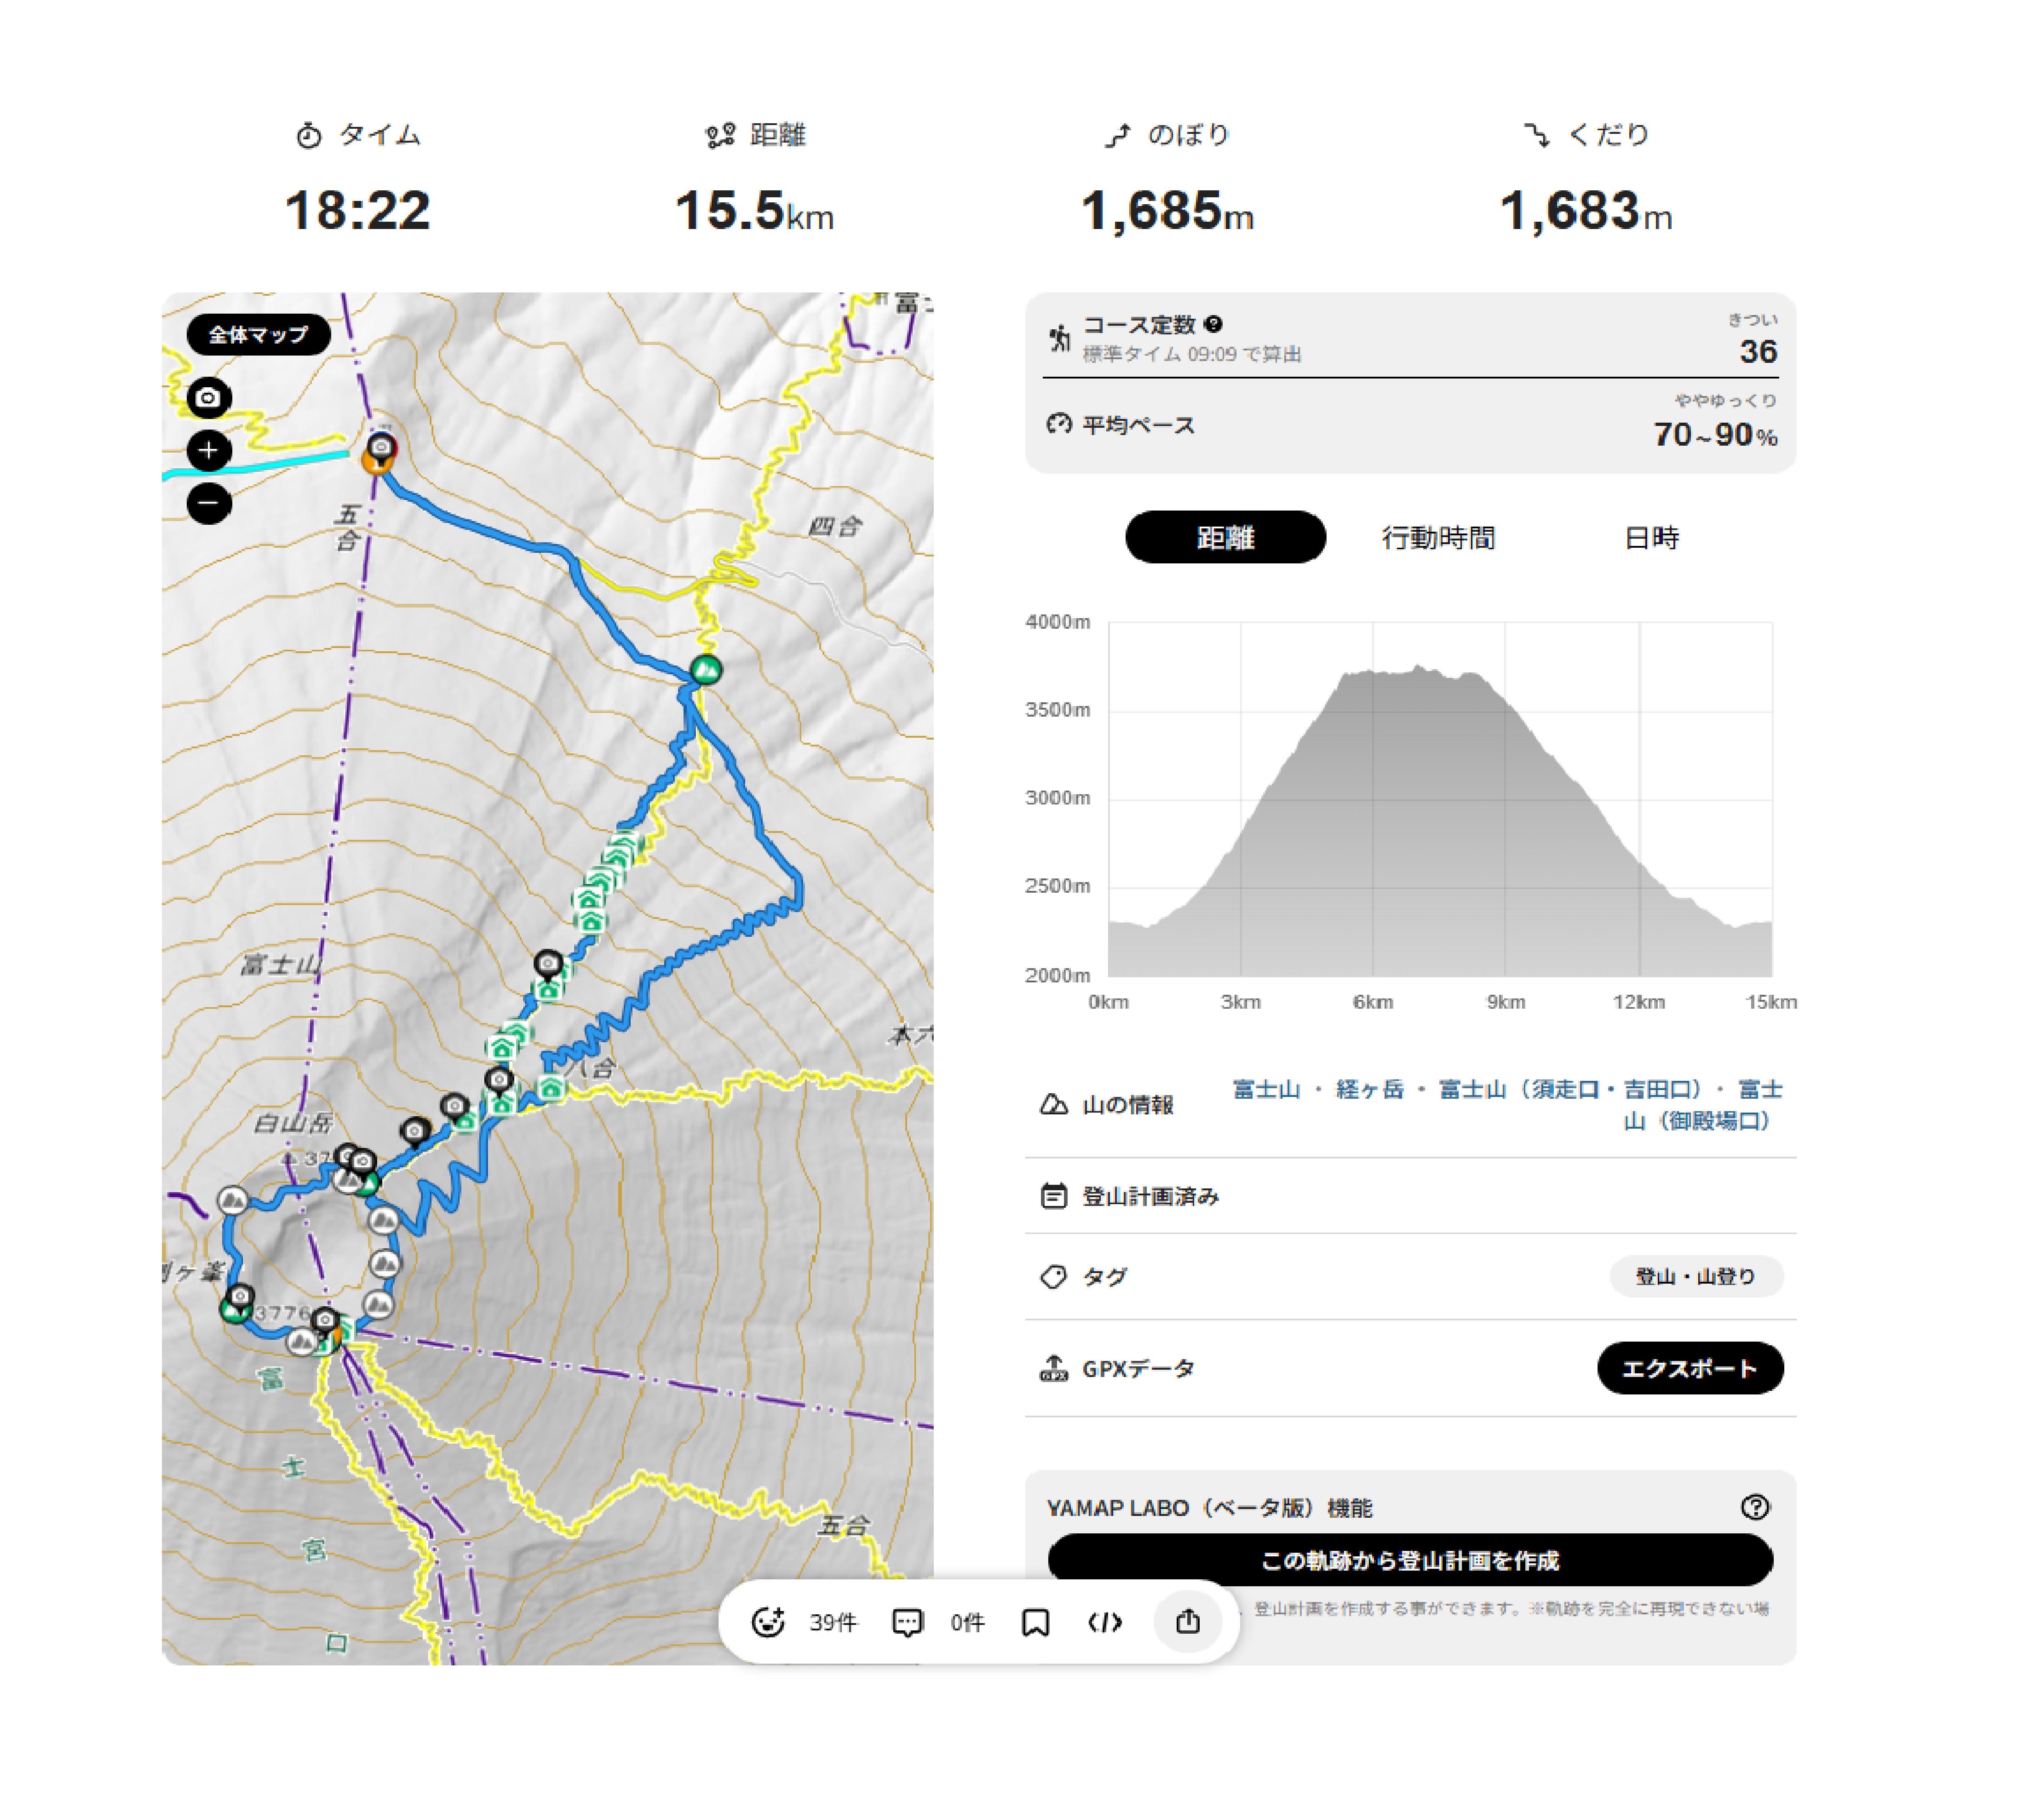Select the 距離 graph tab
Viewport: 2044px width, 1808px height.
tap(1225, 537)
